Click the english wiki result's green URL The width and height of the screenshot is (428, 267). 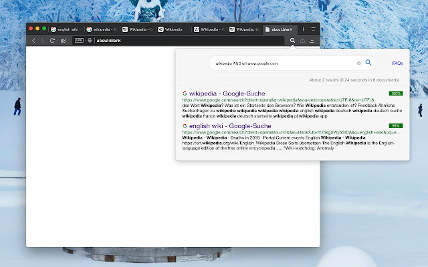click(292, 132)
